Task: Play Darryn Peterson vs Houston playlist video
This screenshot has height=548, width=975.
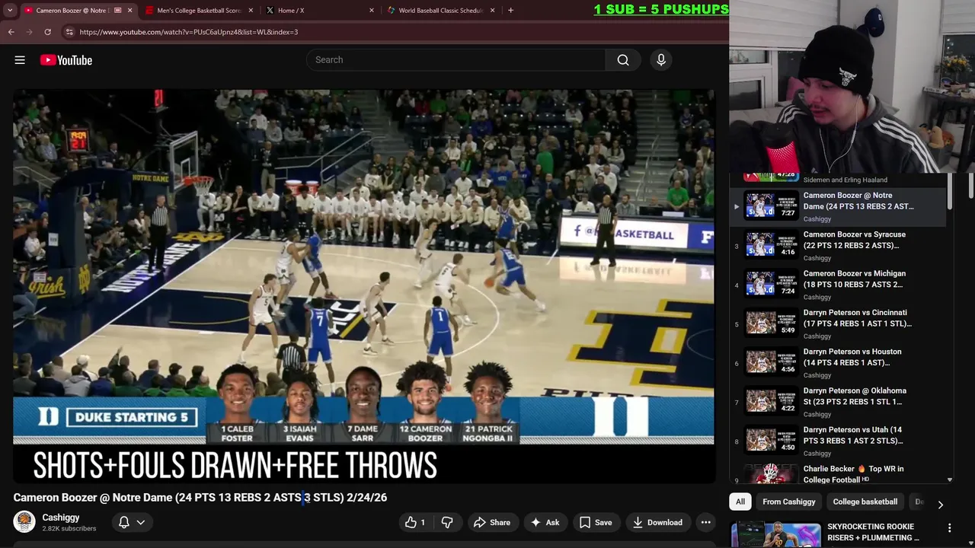Action: pyautogui.click(x=838, y=362)
